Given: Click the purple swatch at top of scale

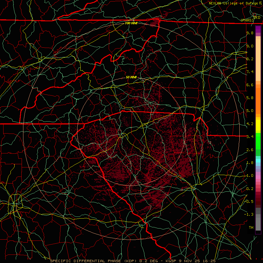Looking at the screenshot, I should pos(258,29).
